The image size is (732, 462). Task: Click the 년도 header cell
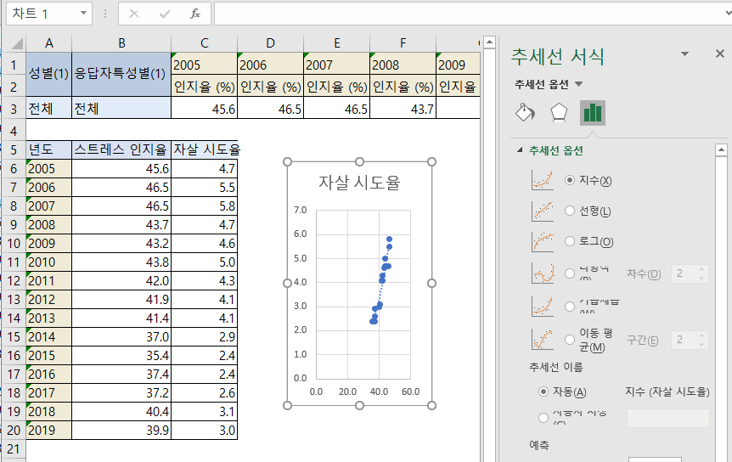pyautogui.click(x=49, y=149)
